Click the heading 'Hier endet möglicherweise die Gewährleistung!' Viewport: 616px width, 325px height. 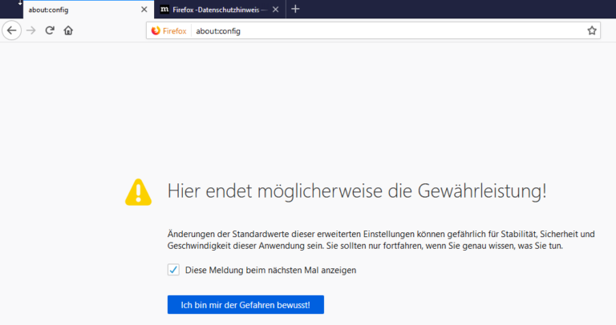(357, 191)
